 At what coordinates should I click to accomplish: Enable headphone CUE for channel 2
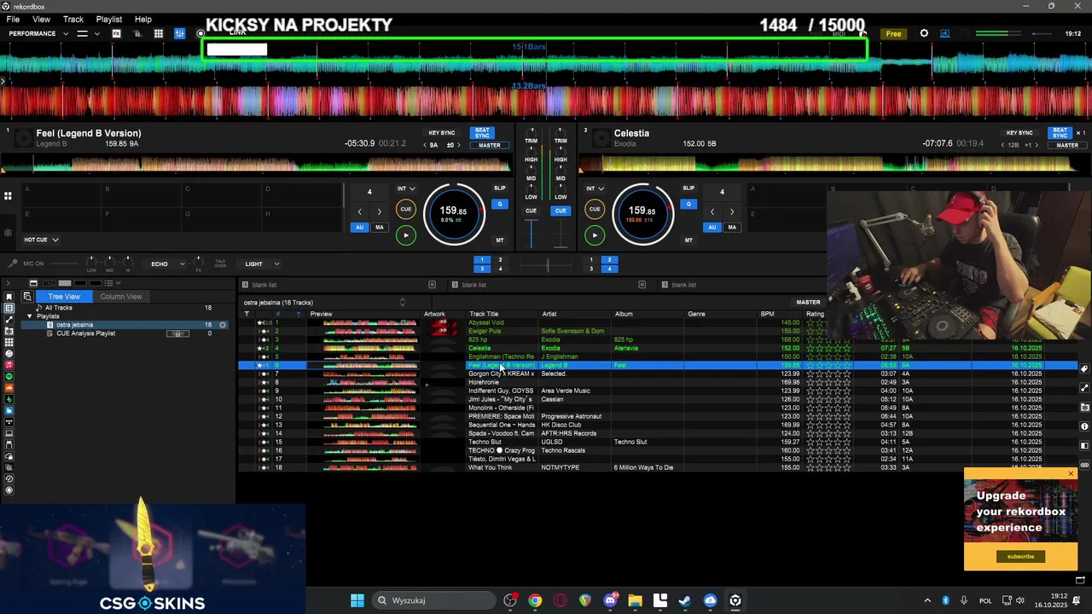tap(561, 211)
